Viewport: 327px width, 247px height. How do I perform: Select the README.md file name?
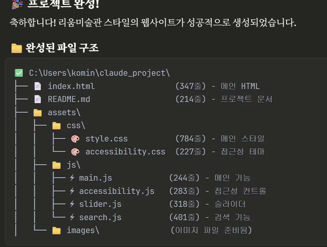[x=69, y=99]
